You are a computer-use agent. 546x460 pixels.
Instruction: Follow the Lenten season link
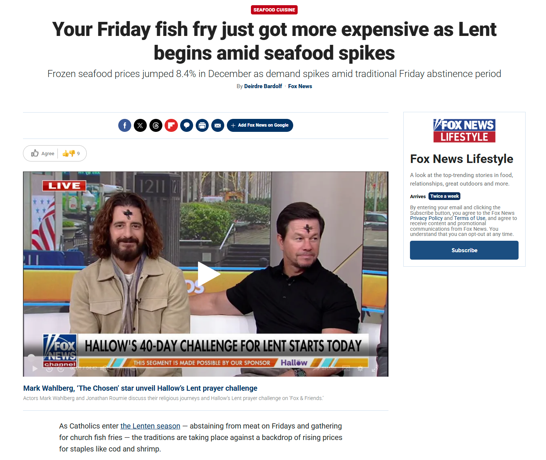click(x=150, y=426)
